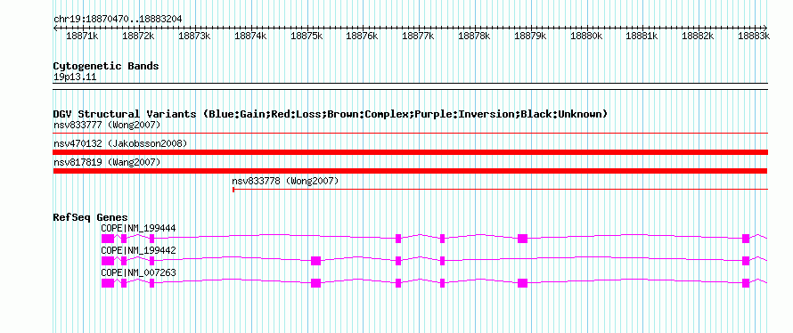The height and width of the screenshot is (333, 793).
Task: Click the 19p13.11 band label
Action: pyautogui.click(x=75, y=77)
